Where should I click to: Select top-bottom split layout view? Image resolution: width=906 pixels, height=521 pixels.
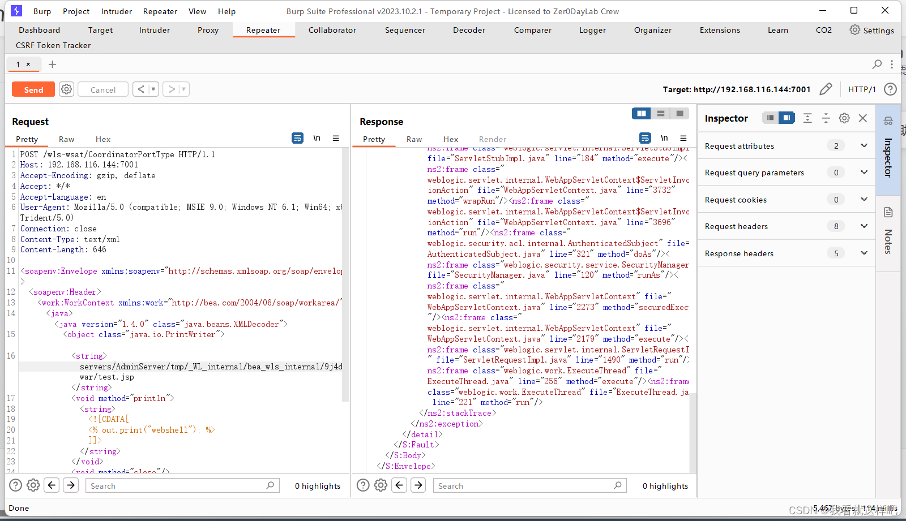point(661,114)
